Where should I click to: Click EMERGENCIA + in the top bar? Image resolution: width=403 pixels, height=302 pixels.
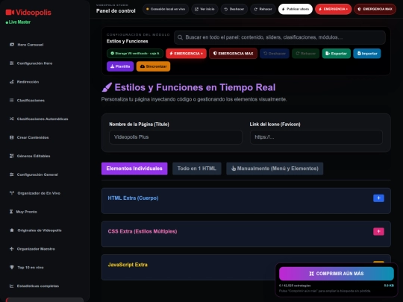point(333,9)
